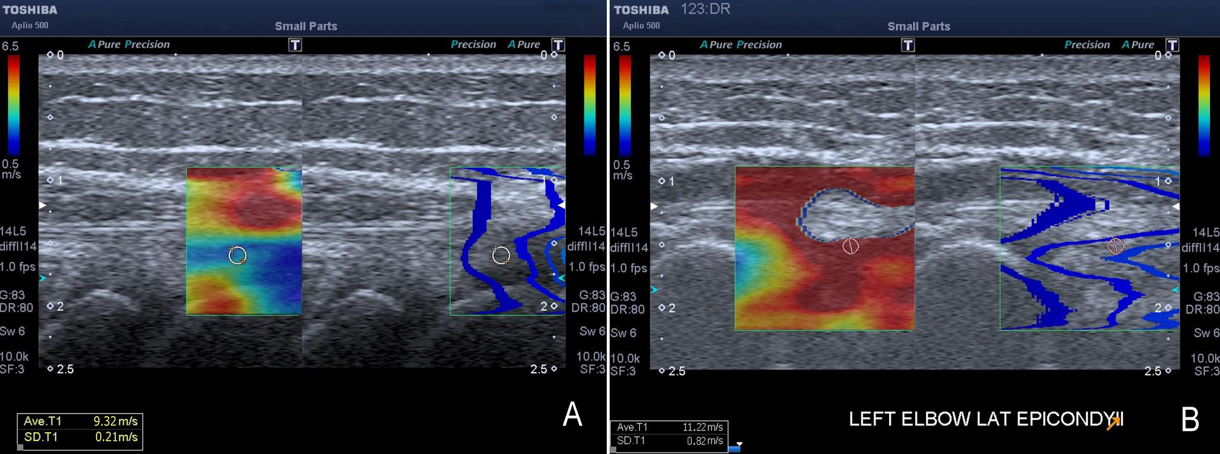Click the 'Aplio 500' label in panel A
The image size is (1220, 454).
[30, 25]
